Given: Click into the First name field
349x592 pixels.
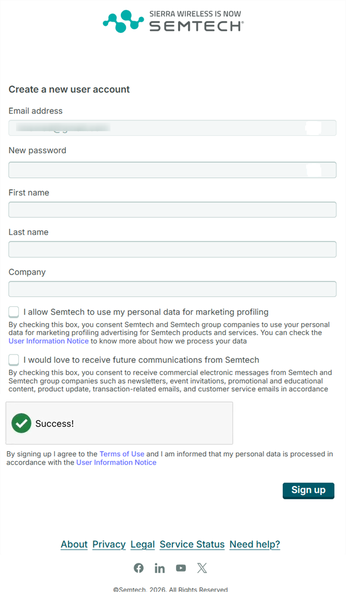Looking at the screenshot, I should coord(172,210).
